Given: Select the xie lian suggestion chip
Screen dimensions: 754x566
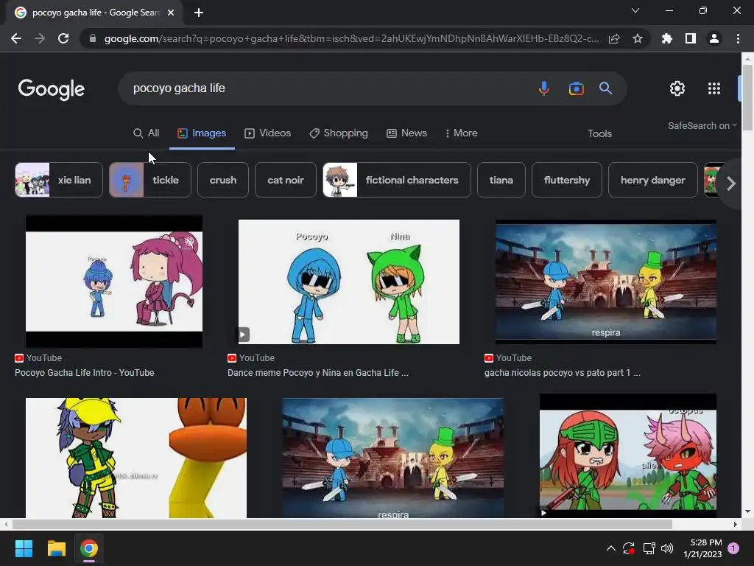Looking at the screenshot, I should (59, 180).
